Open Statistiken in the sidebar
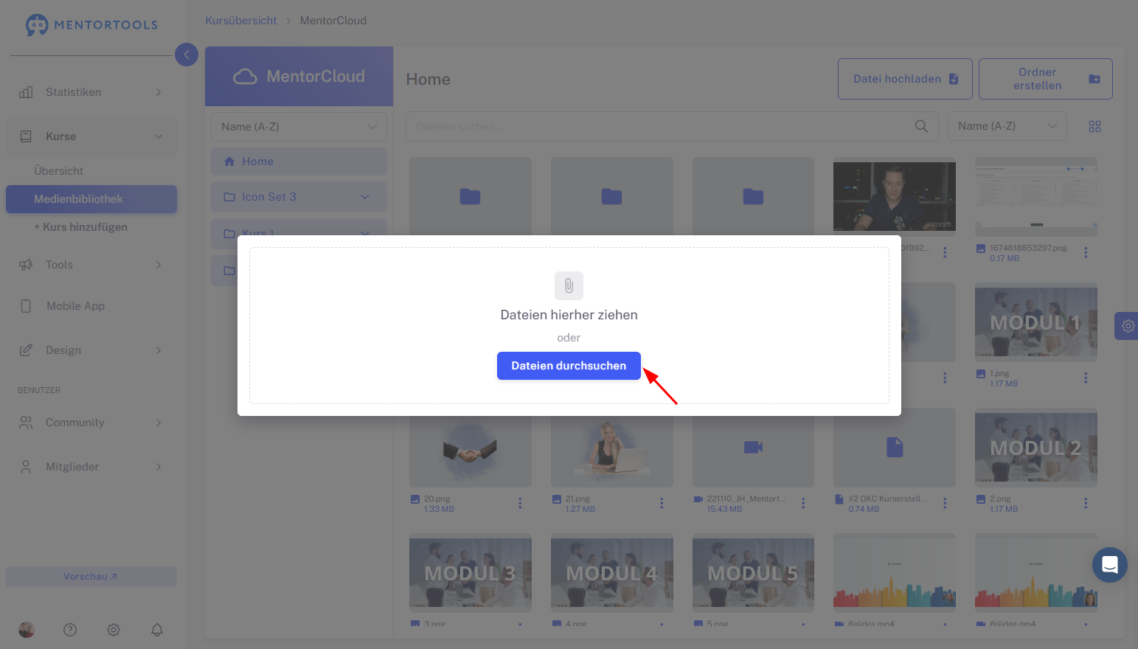This screenshot has width=1138, height=649. click(x=91, y=92)
